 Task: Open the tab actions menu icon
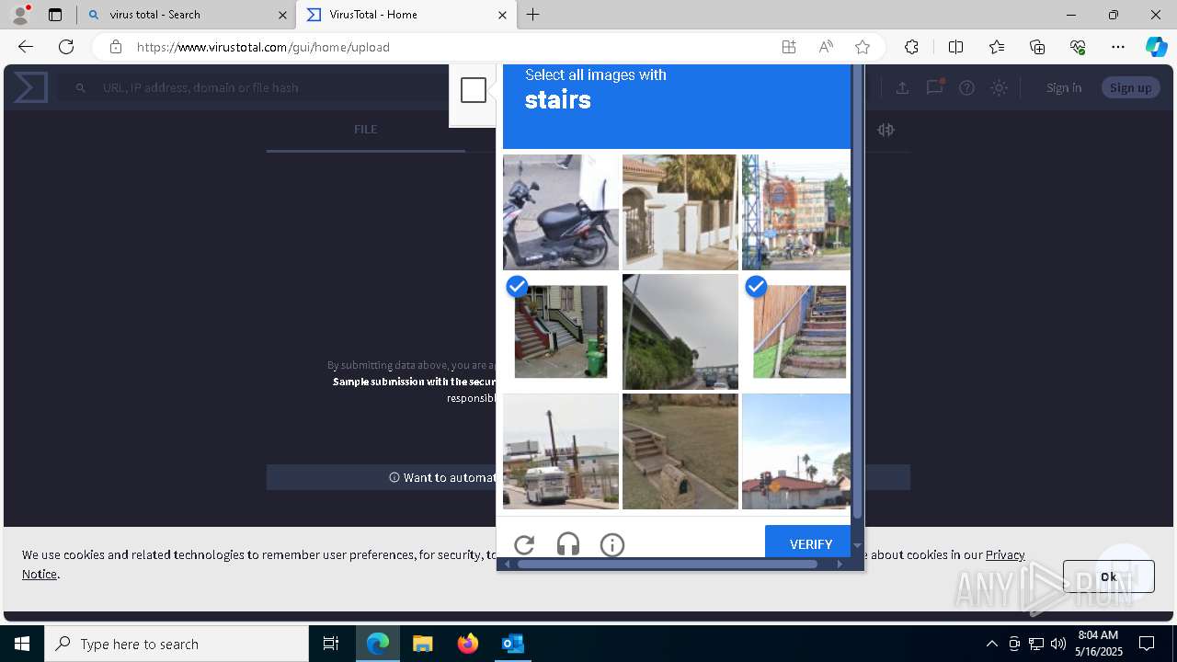coord(55,15)
